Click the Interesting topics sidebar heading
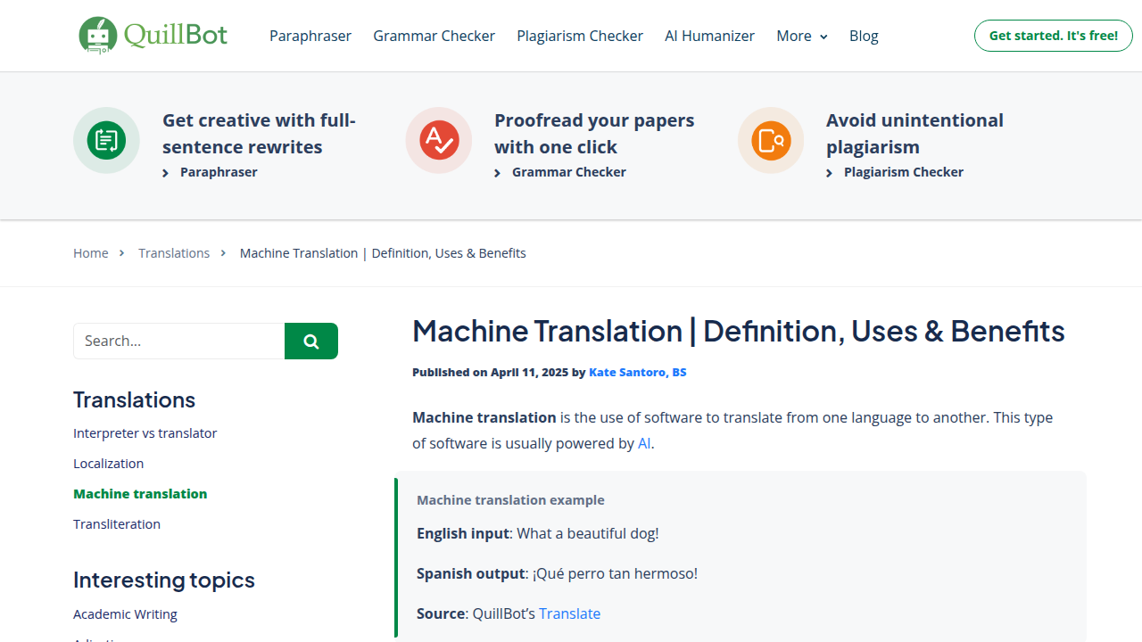 click(164, 580)
